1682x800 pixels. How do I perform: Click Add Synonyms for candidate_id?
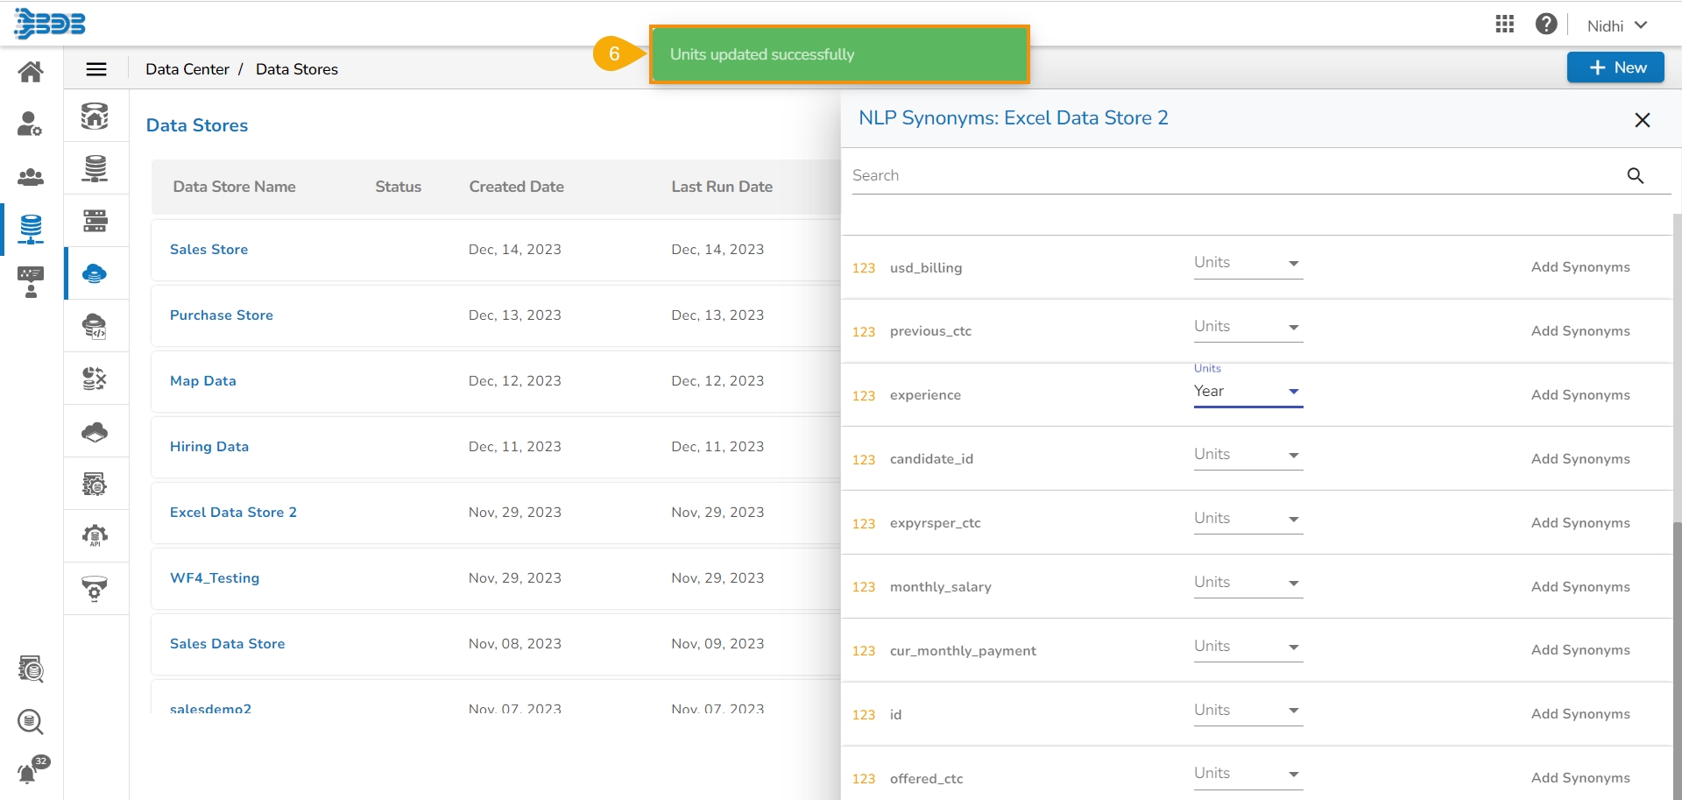[x=1580, y=459]
